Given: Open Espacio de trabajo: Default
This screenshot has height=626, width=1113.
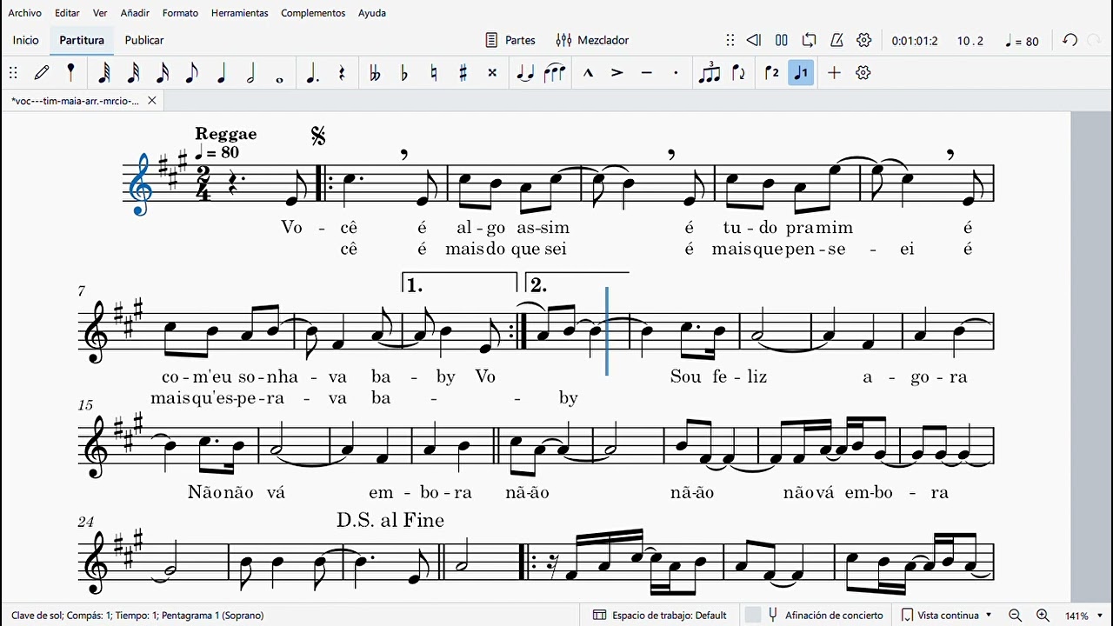Looking at the screenshot, I should click(660, 615).
